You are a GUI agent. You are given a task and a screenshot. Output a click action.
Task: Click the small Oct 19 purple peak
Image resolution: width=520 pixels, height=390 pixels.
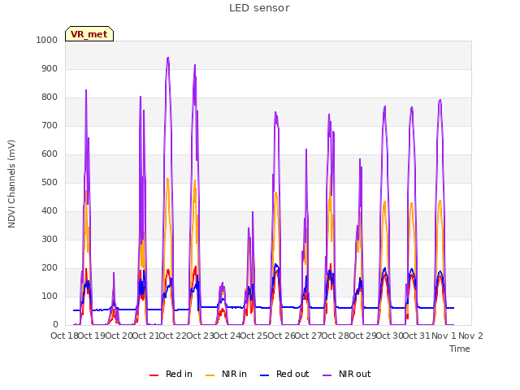click(x=114, y=273)
